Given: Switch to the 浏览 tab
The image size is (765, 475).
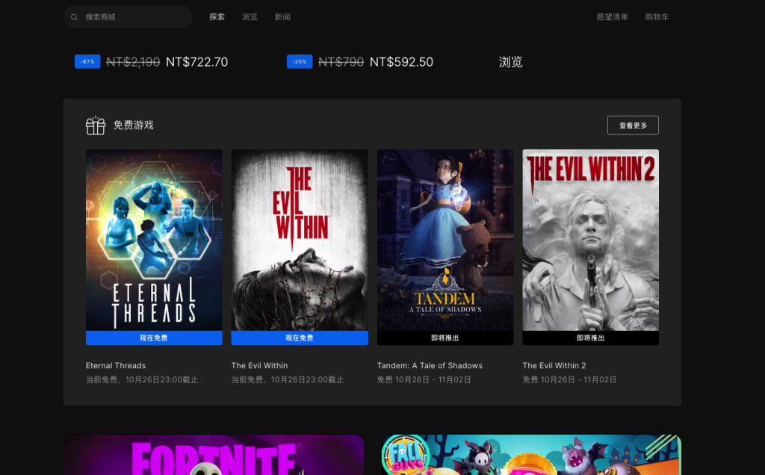Looking at the screenshot, I should [x=250, y=17].
